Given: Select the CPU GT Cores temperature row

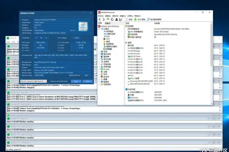Looking at the screenshot, I should coord(146,56).
